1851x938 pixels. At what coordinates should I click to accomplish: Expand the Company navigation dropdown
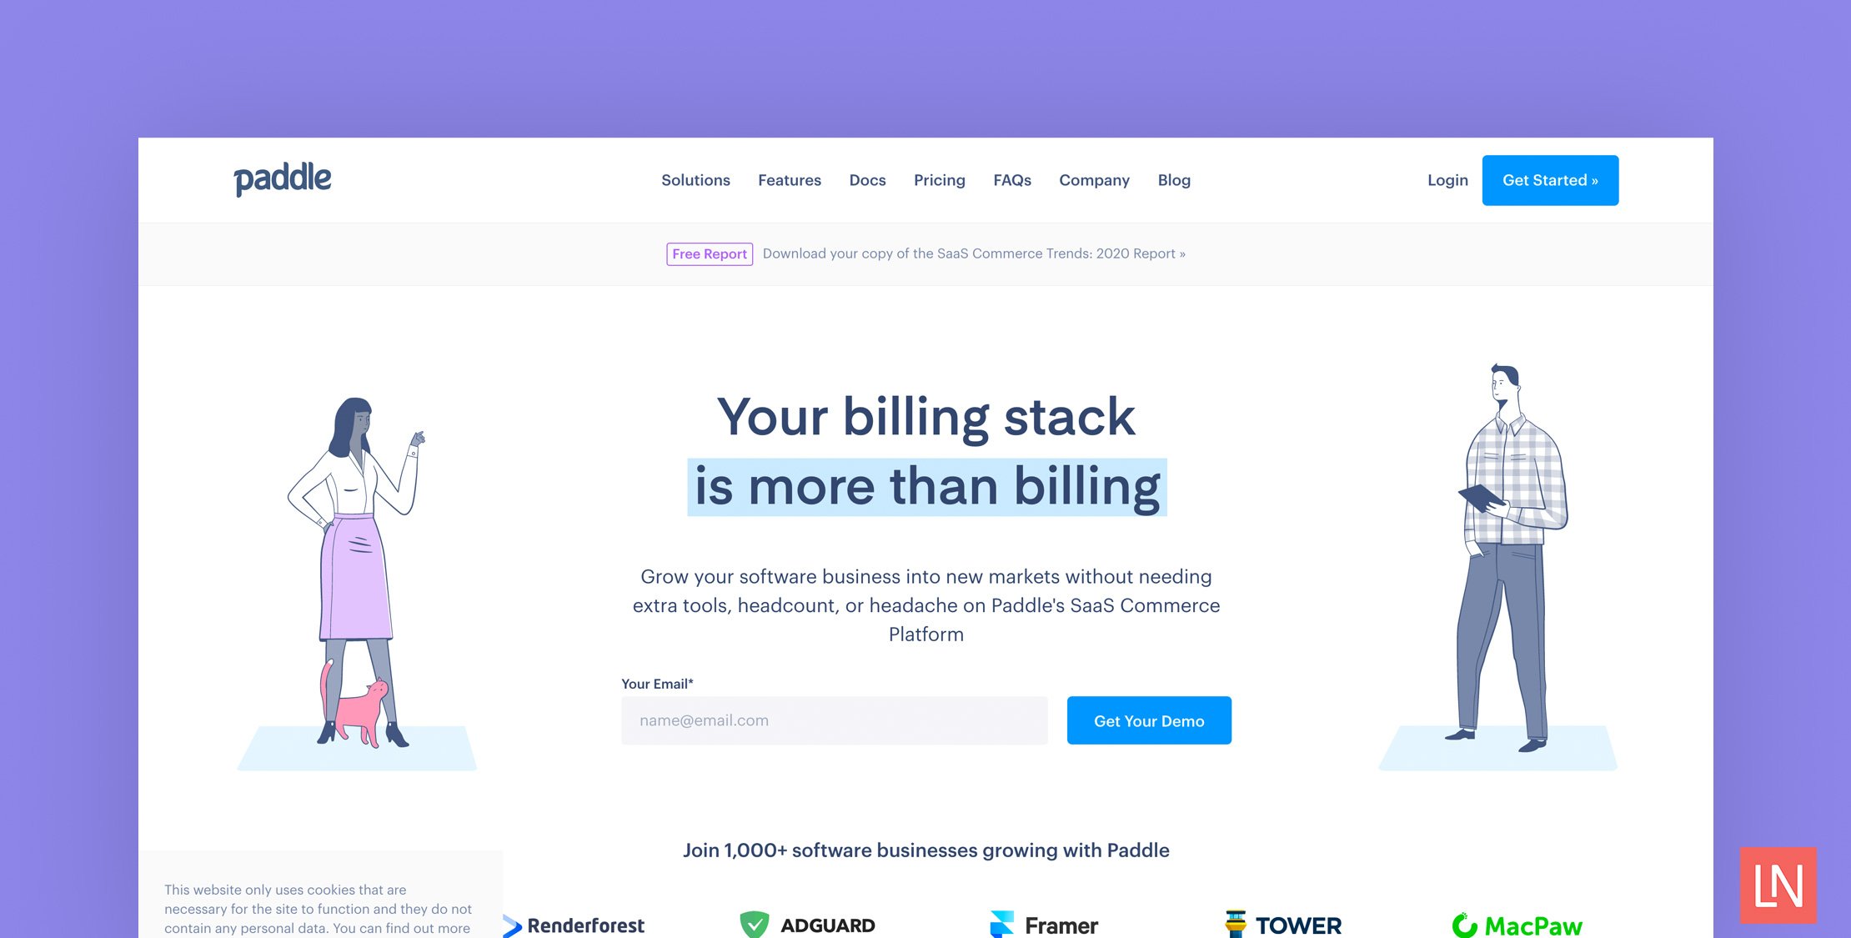click(x=1094, y=181)
